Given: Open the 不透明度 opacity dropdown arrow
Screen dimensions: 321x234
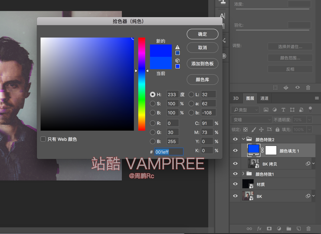Looking at the screenshot, I should click(x=309, y=120).
